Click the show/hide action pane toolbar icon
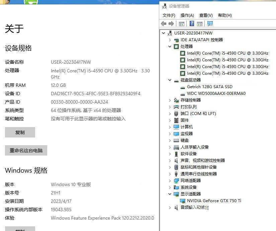Viewport: 276px width, 231px height. (x=200, y=23)
